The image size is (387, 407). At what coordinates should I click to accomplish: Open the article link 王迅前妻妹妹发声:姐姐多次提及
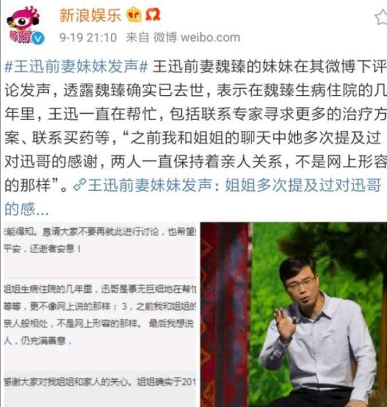[235, 185]
